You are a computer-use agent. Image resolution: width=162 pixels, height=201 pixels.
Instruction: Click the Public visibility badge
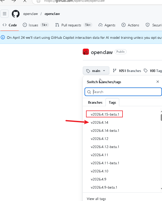point(120,52)
